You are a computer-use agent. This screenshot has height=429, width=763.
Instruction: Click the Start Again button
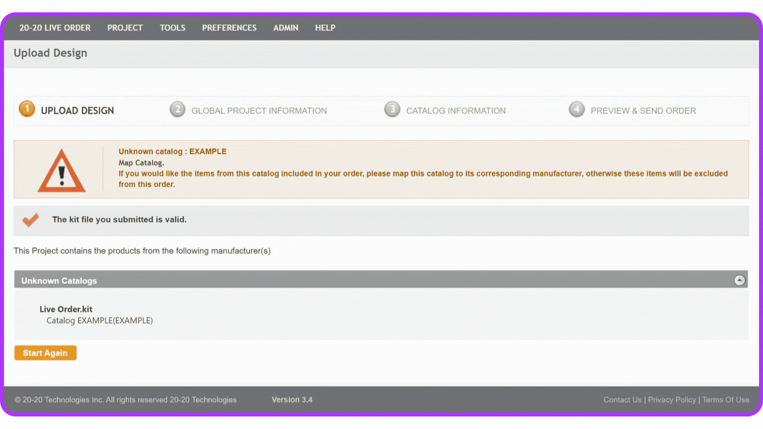point(45,353)
